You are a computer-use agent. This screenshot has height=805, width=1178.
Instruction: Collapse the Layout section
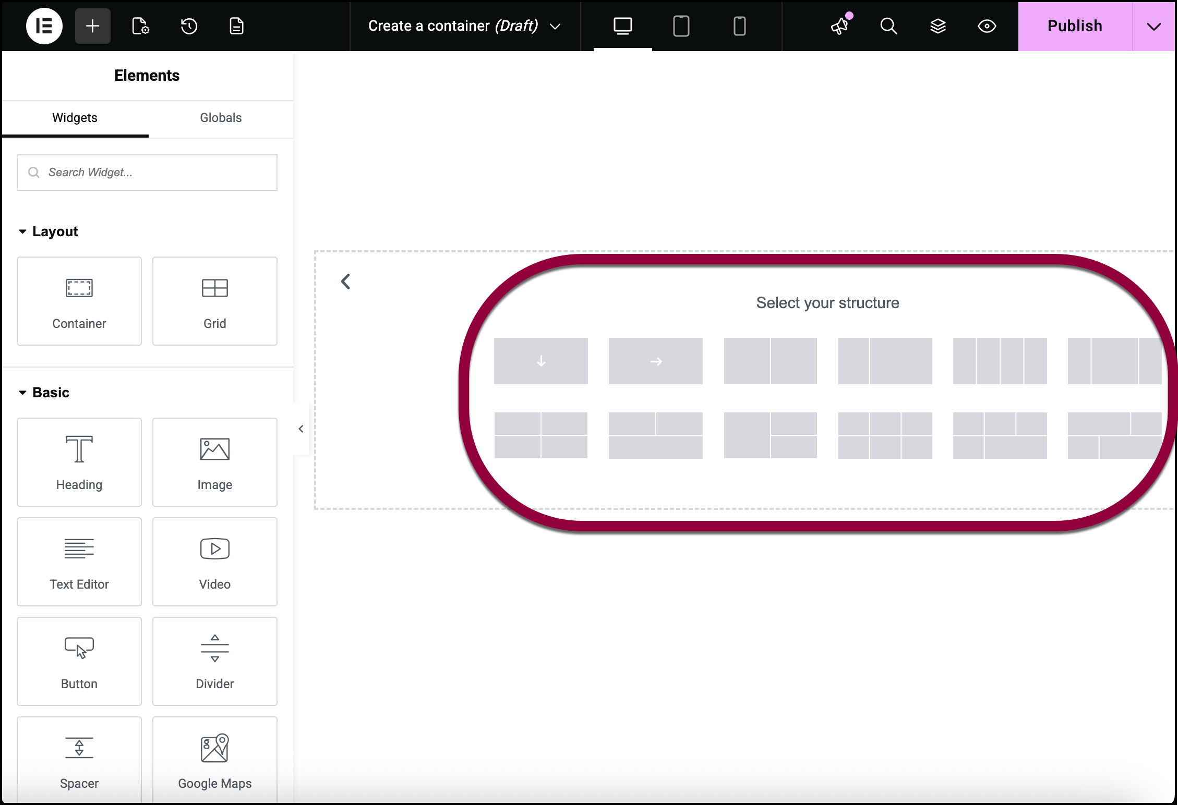click(x=22, y=231)
